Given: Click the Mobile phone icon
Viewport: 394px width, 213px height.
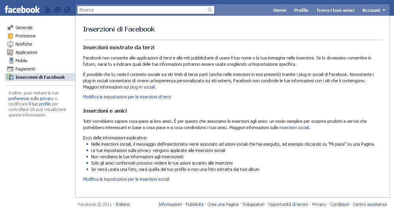Looking at the screenshot, I should [11, 61].
